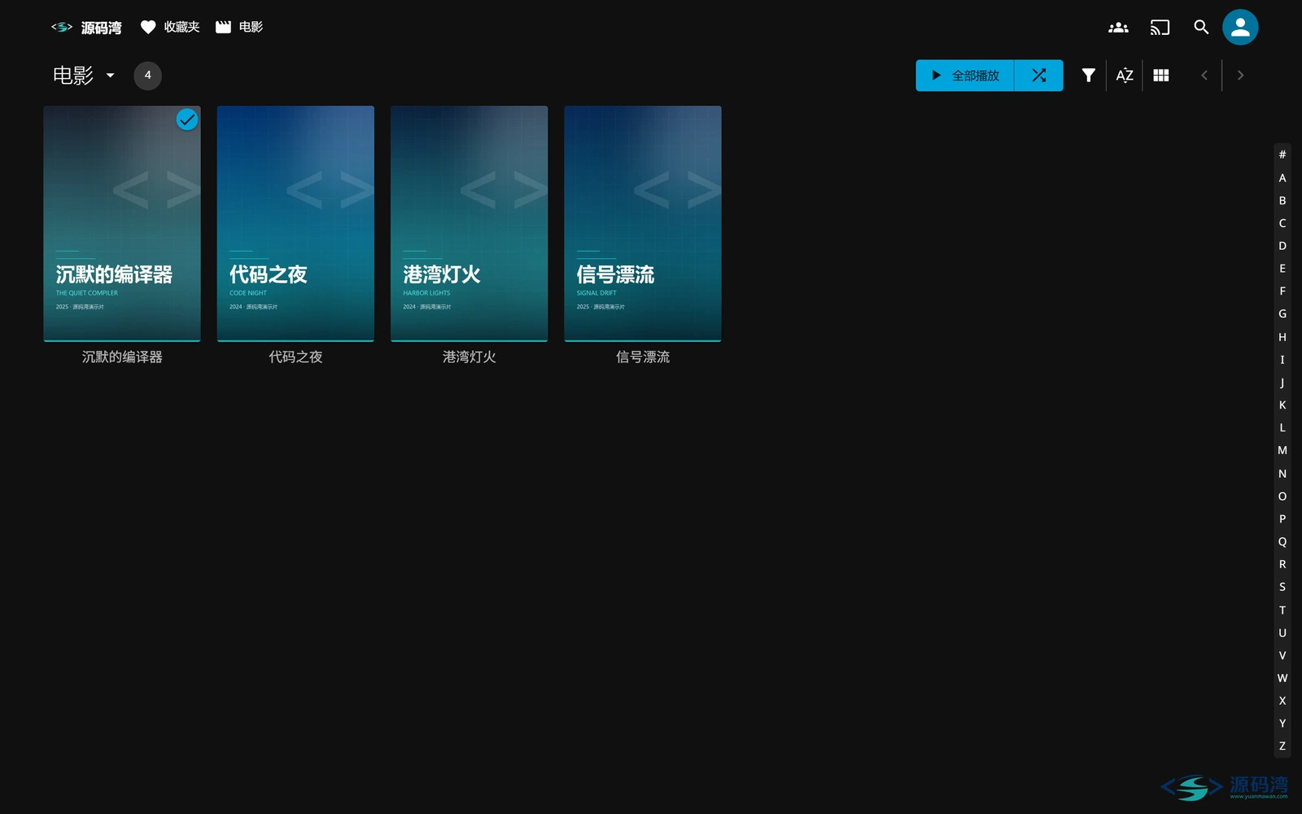Go to previous page arrow

[x=1204, y=76]
